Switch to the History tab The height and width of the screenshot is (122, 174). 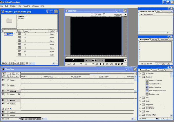coord(154,40)
